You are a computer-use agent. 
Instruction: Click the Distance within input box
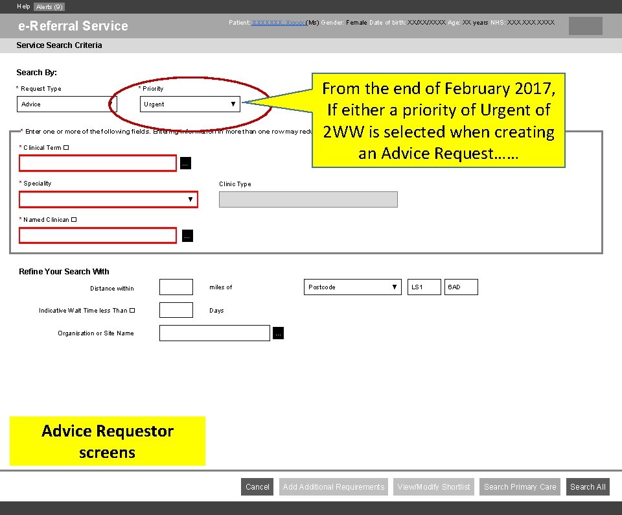176,287
